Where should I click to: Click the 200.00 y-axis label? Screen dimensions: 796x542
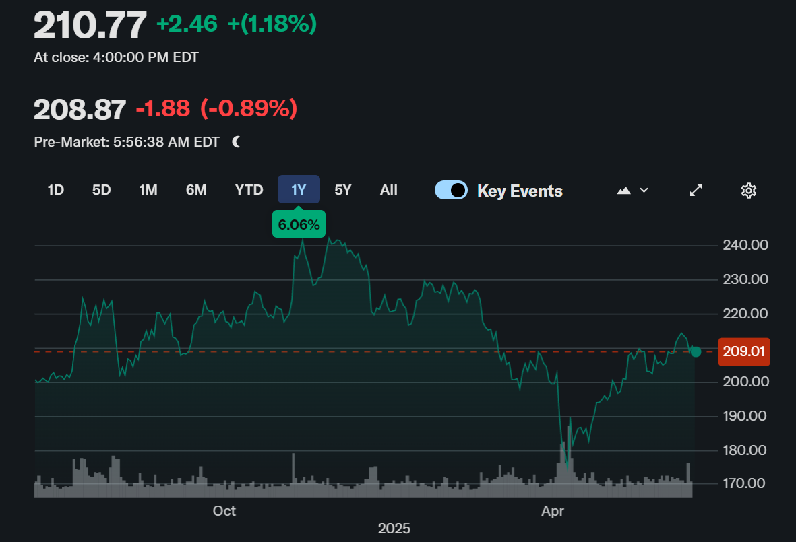(x=745, y=382)
